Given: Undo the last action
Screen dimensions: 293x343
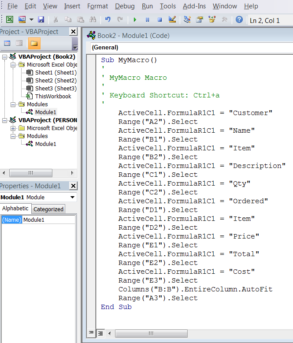Looking at the screenshot, I should pos(108,20).
